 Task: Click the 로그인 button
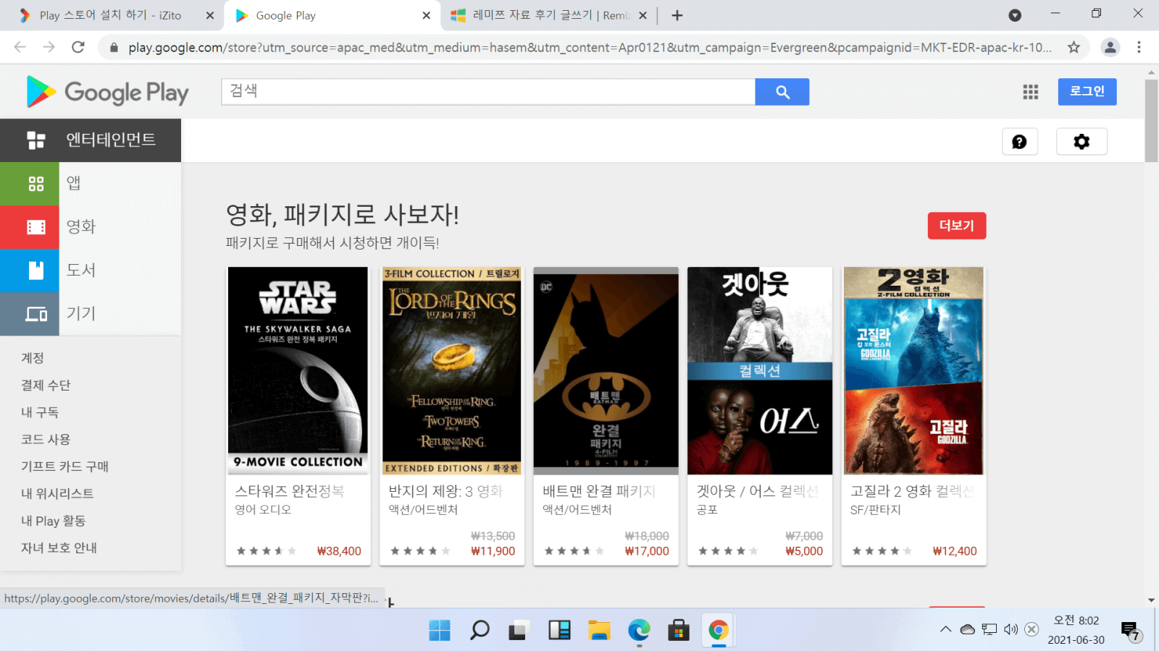point(1087,92)
